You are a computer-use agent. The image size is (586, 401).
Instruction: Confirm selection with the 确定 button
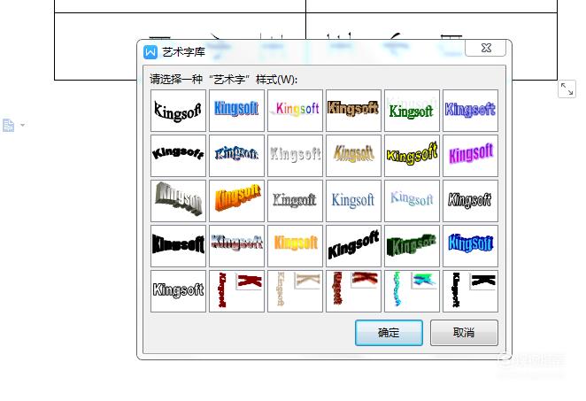[x=389, y=333]
